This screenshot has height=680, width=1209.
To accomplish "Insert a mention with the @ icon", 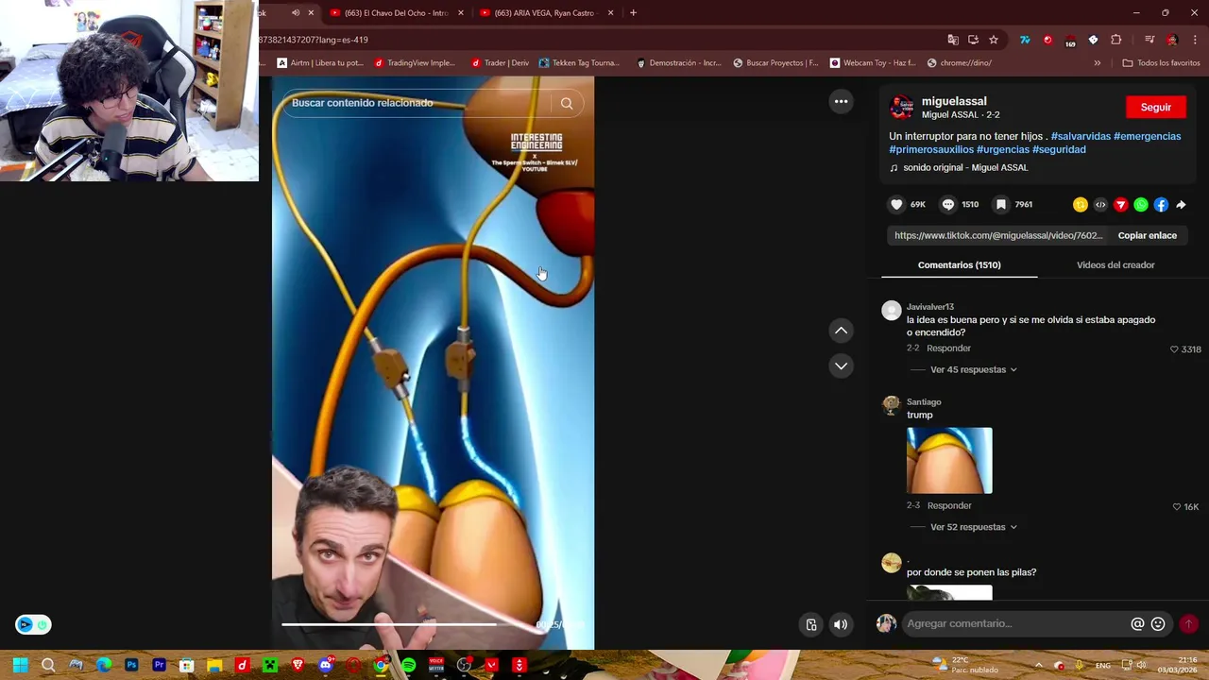I will 1137,623.
